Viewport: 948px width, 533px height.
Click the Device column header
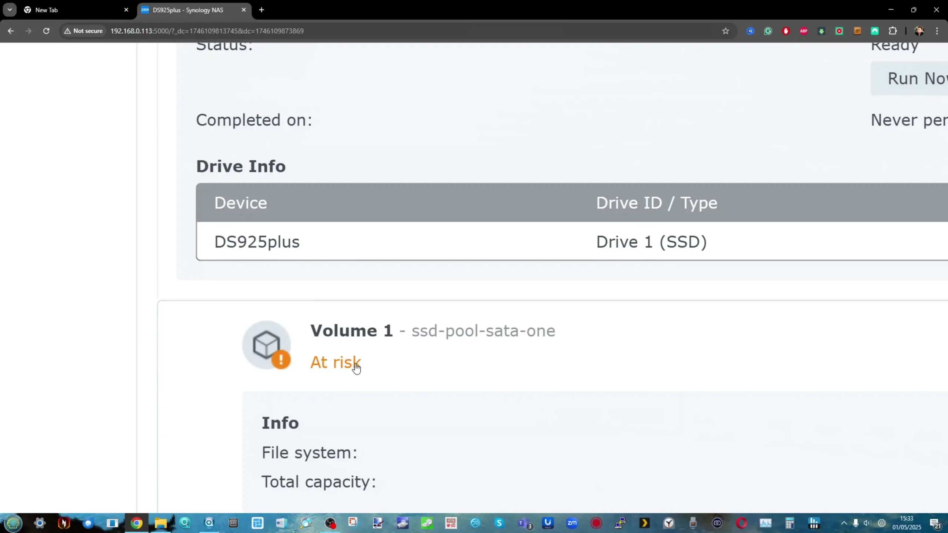[x=241, y=203]
